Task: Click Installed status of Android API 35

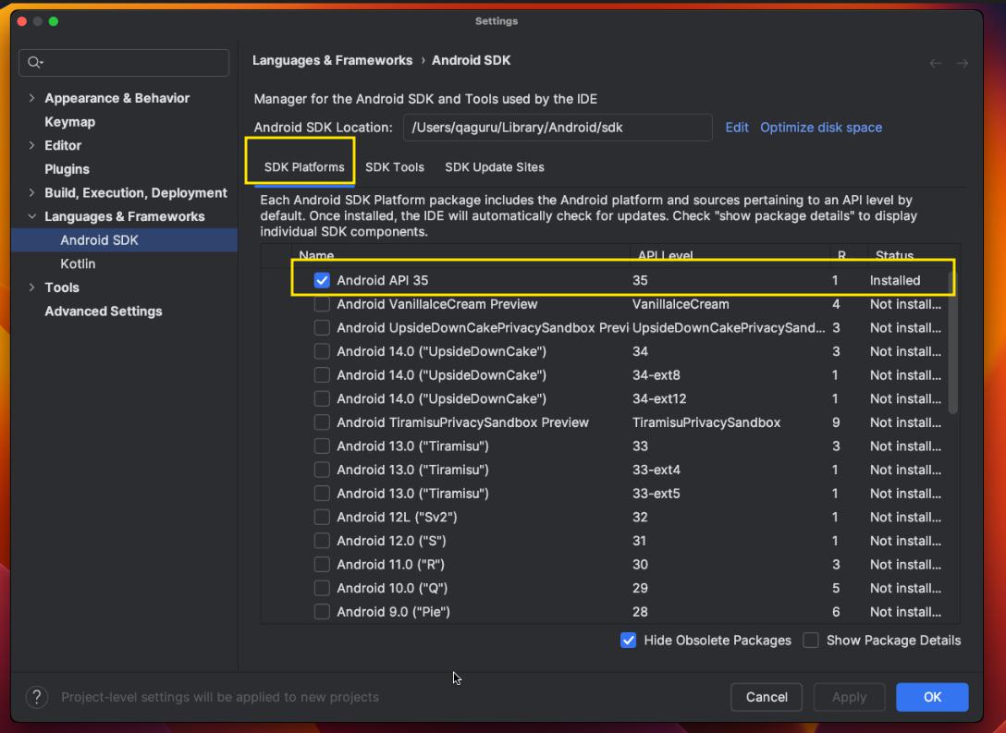Action: pyautogui.click(x=895, y=280)
